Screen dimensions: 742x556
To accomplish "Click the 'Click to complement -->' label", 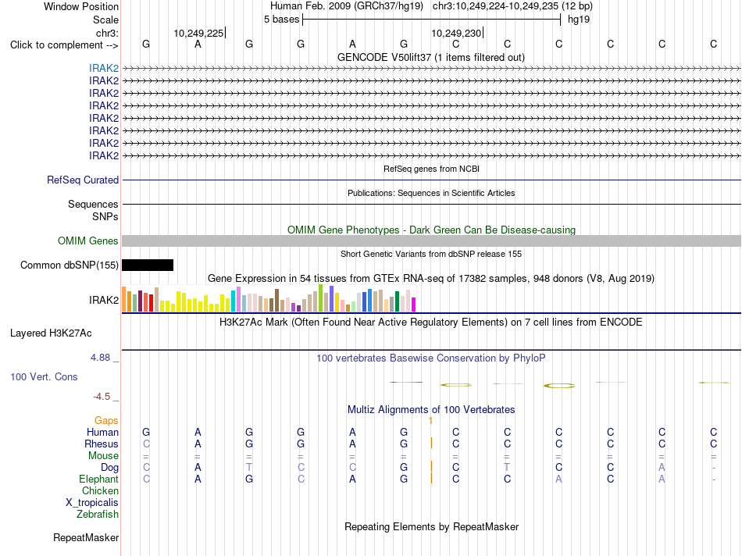I will (64, 45).
